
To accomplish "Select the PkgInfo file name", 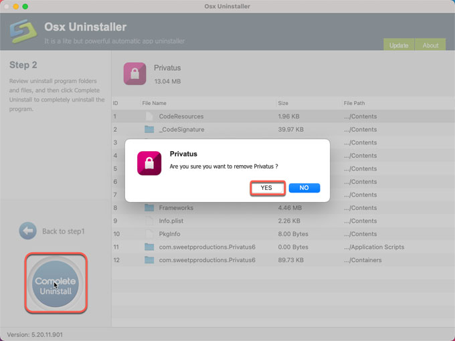I will [169, 234].
